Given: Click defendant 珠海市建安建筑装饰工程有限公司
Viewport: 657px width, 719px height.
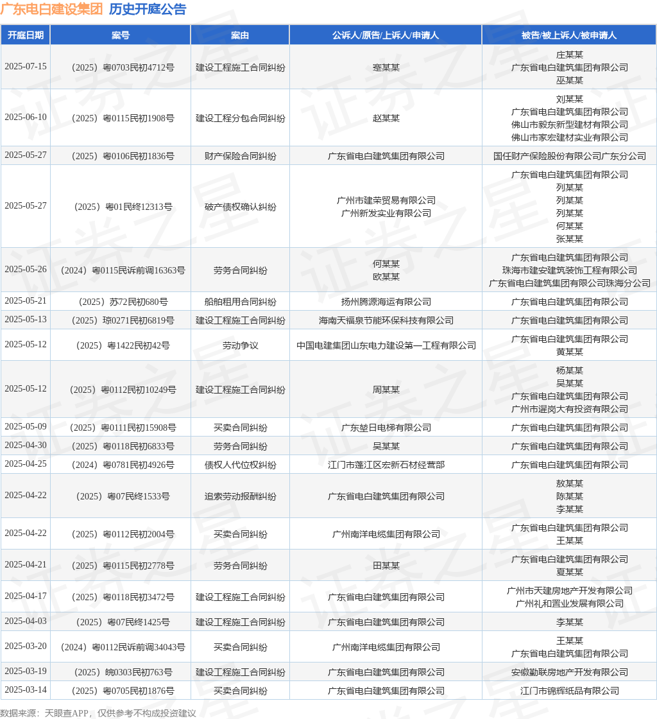Looking at the screenshot, I should (570, 270).
